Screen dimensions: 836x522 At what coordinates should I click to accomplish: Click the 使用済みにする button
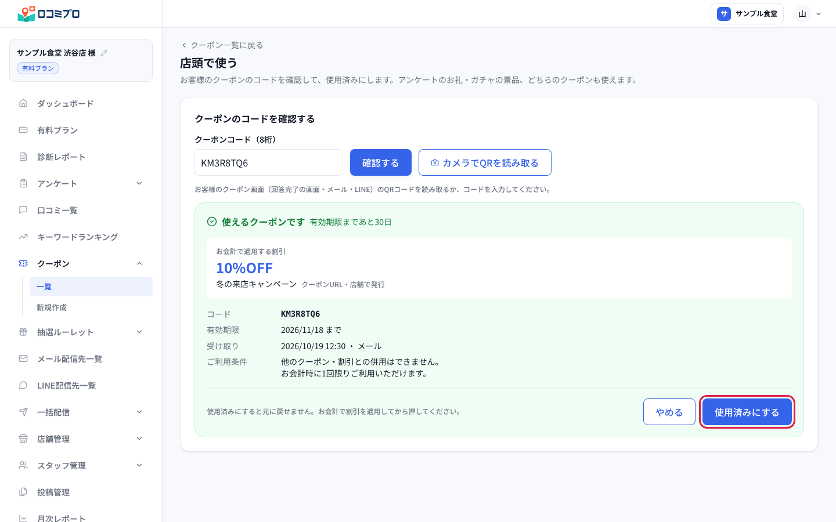pos(747,412)
